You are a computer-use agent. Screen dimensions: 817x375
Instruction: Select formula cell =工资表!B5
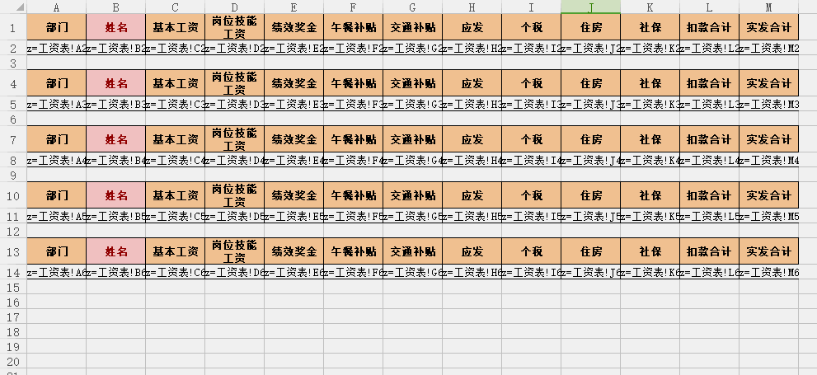pos(115,218)
